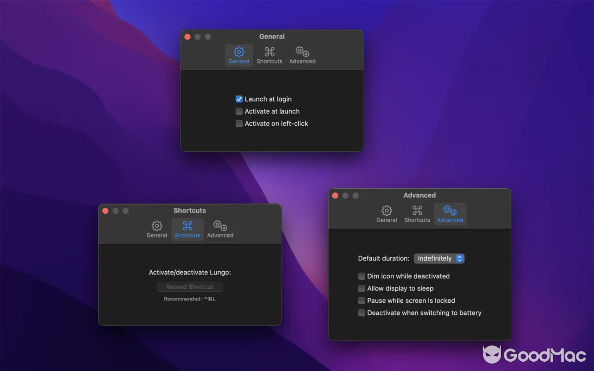Uncheck Launch at login

pyautogui.click(x=239, y=99)
